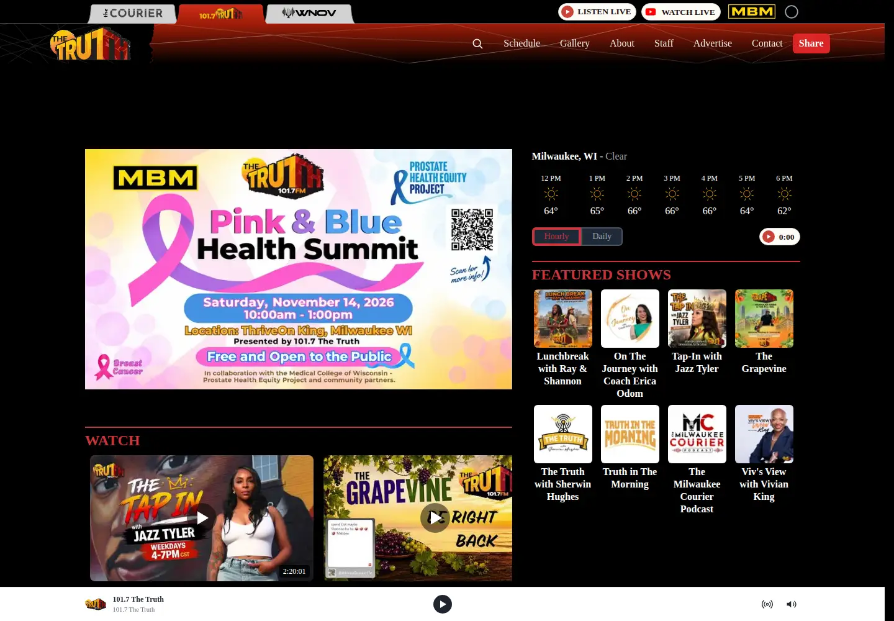Screen dimensions: 894x621
Task: Click the 12 PM sun weather icon
Action: [x=551, y=194]
